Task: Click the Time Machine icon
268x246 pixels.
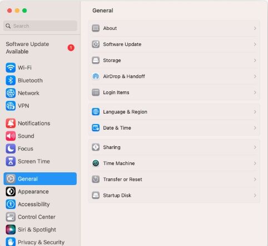Action: point(96,163)
